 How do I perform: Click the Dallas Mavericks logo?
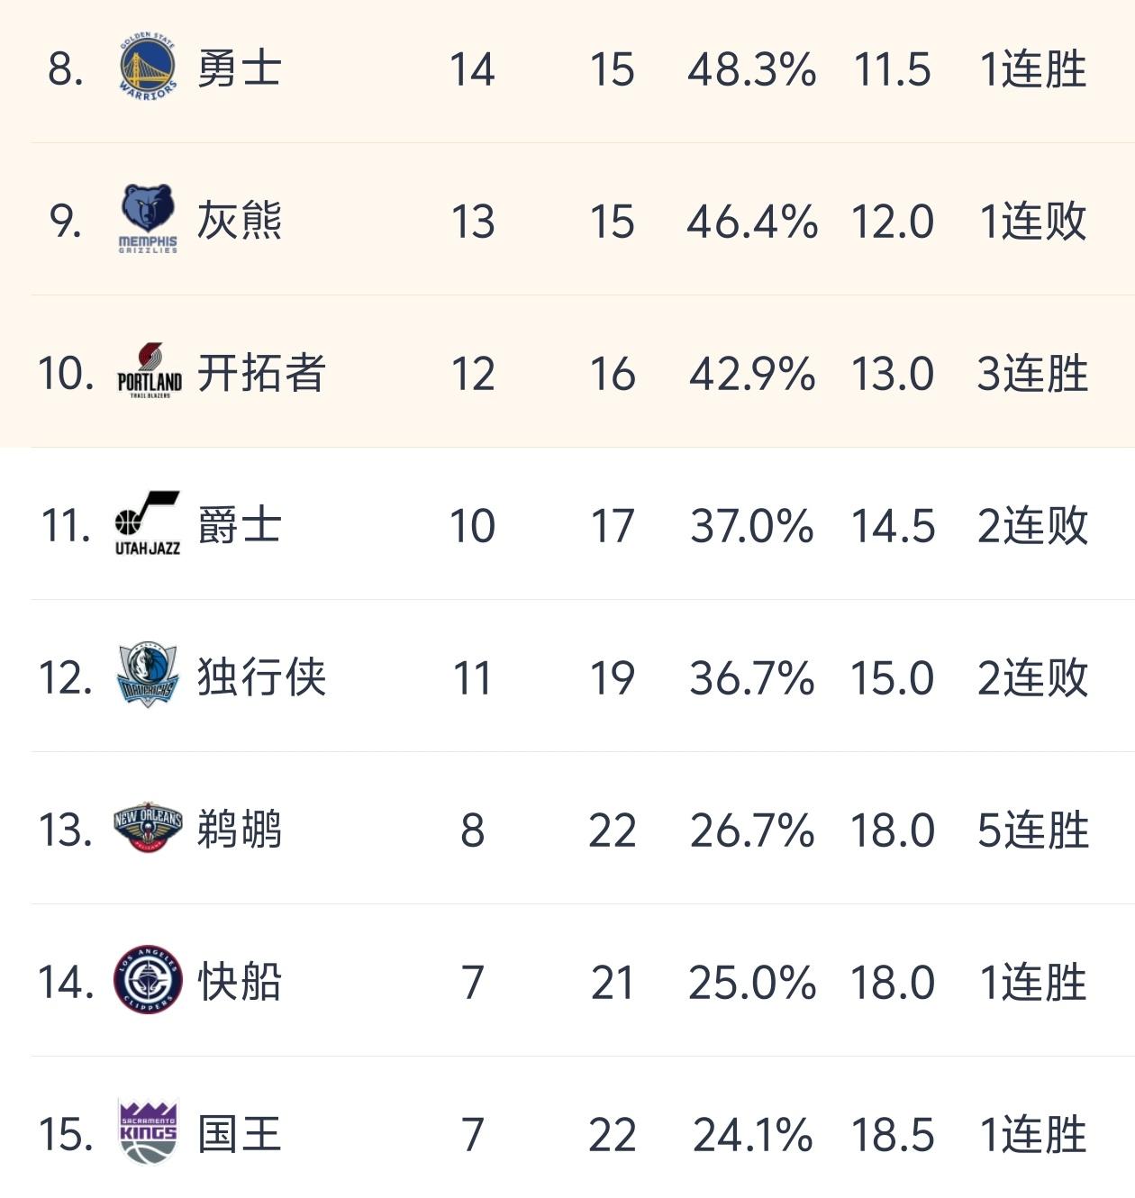tap(148, 675)
